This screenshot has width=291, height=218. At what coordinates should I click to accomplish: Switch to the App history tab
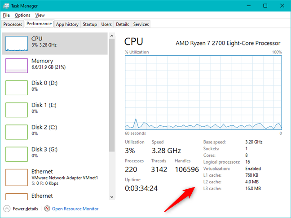[67, 24]
